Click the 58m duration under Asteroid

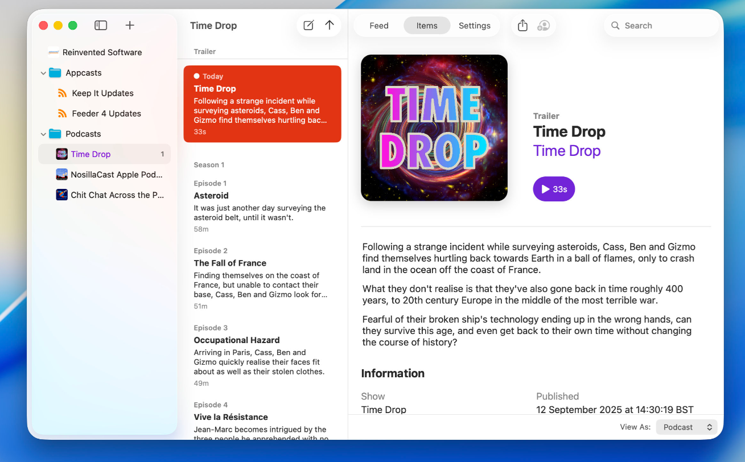point(201,229)
